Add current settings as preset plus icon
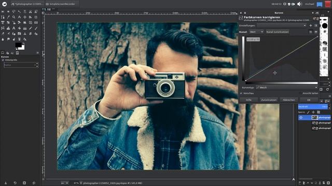The width and height of the screenshot is (332, 186). coord(311,26)
